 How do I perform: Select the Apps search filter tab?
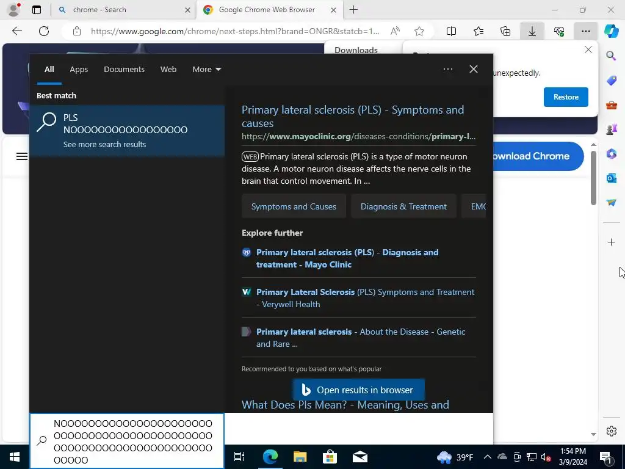tap(79, 70)
